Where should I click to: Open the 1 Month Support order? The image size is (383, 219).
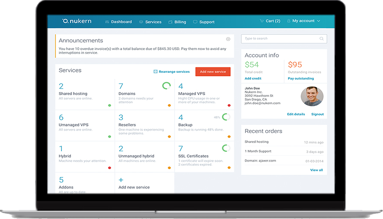click(284, 151)
